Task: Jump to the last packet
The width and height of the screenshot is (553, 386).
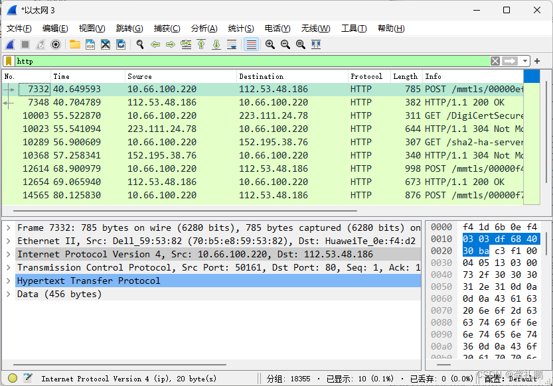Action: 216,44
